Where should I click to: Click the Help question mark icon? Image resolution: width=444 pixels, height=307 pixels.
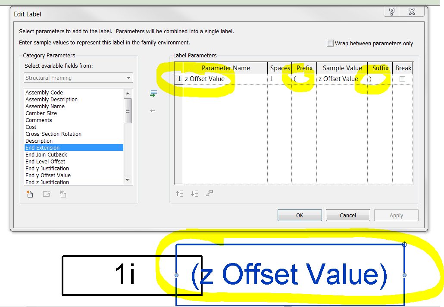click(x=391, y=12)
